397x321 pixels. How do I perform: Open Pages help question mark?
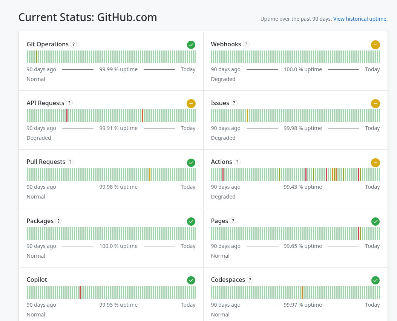coord(233,221)
